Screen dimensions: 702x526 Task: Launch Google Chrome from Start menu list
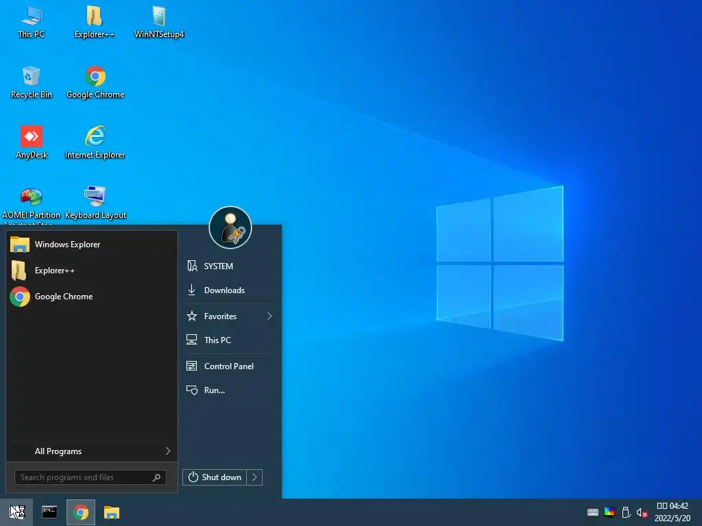(x=92, y=297)
